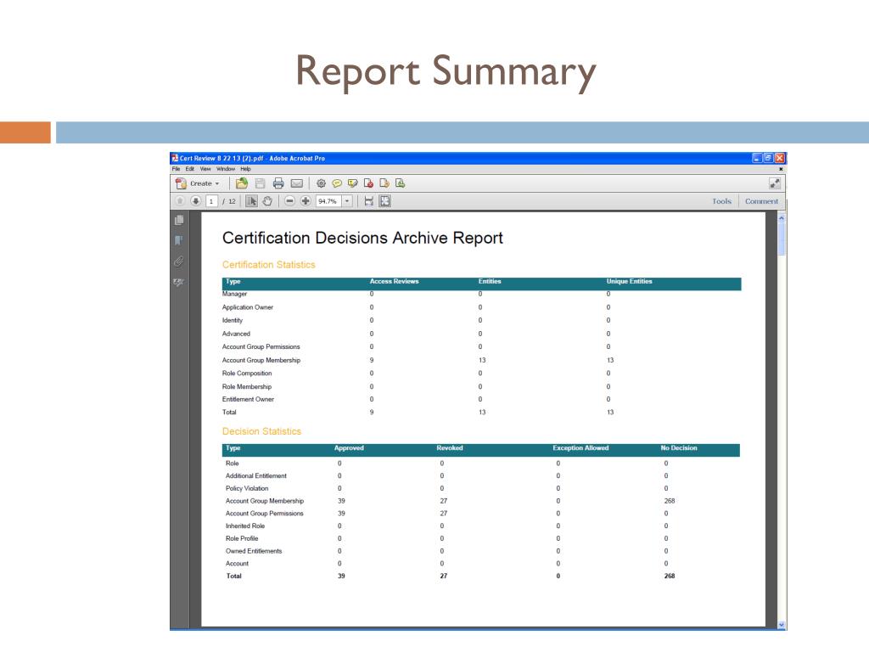The image size is (869, 652).
Task: Click the 'Application Owner' row label
Action: click(x=248, y=307)
